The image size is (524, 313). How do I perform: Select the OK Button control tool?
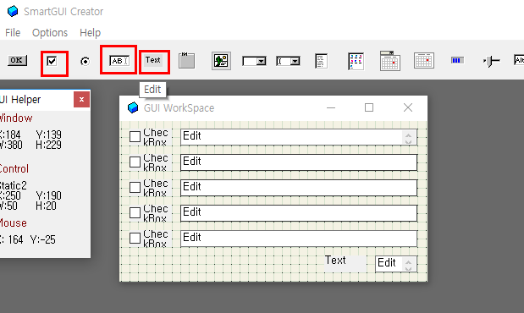pos(17,60)
